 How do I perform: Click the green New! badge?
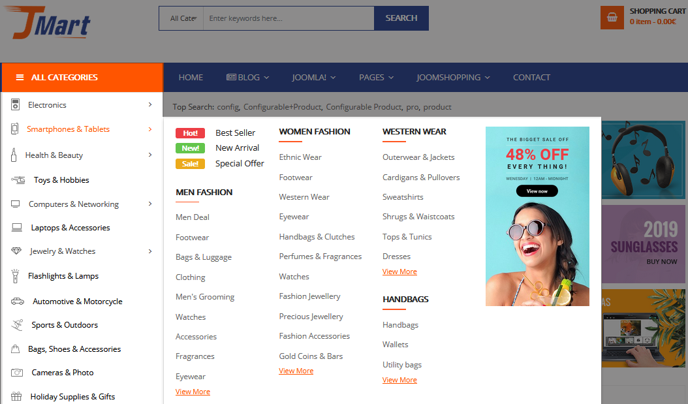click(190, 148)
